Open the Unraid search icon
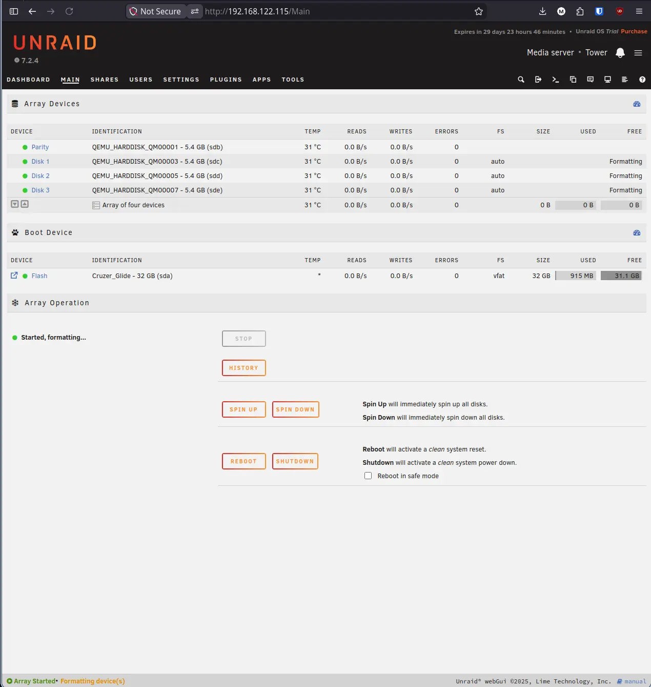651x687 pixels. 521,80
